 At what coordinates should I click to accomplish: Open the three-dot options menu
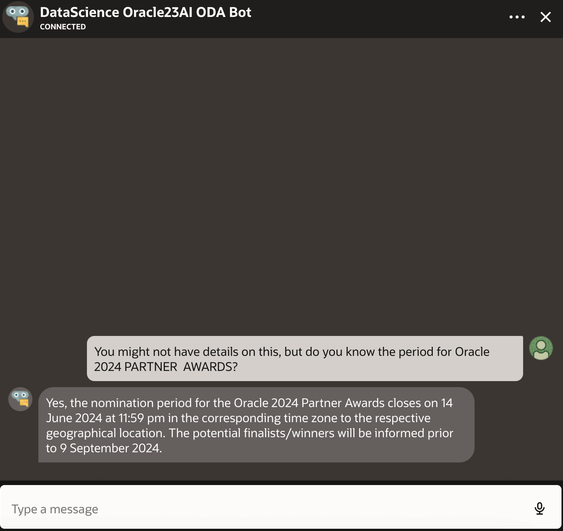[517, 17]
